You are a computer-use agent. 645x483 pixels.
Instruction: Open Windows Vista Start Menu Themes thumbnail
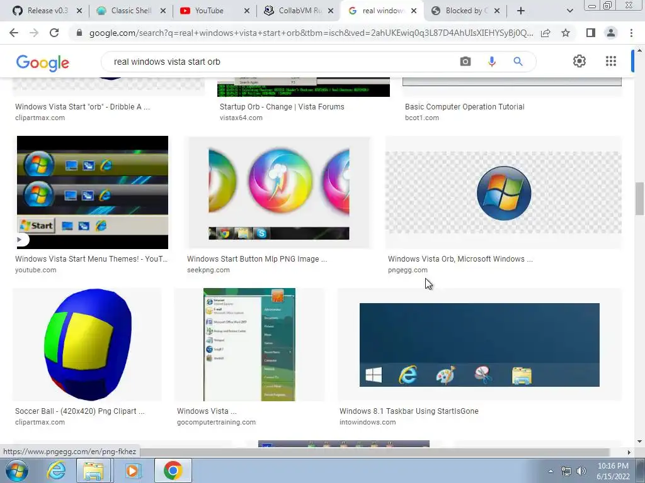(93, 192)
